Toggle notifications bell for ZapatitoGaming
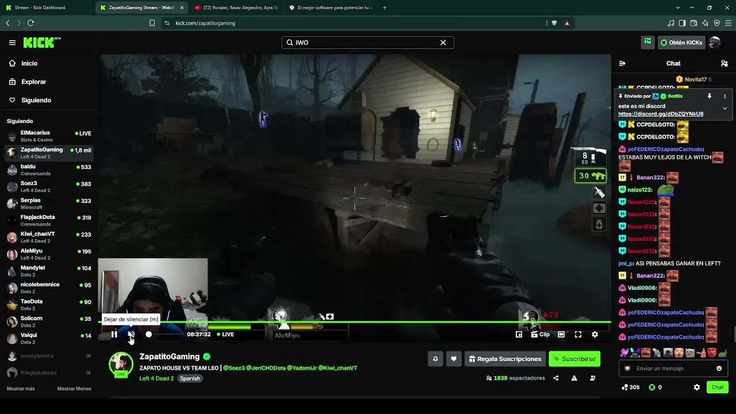 click(435, 359)
